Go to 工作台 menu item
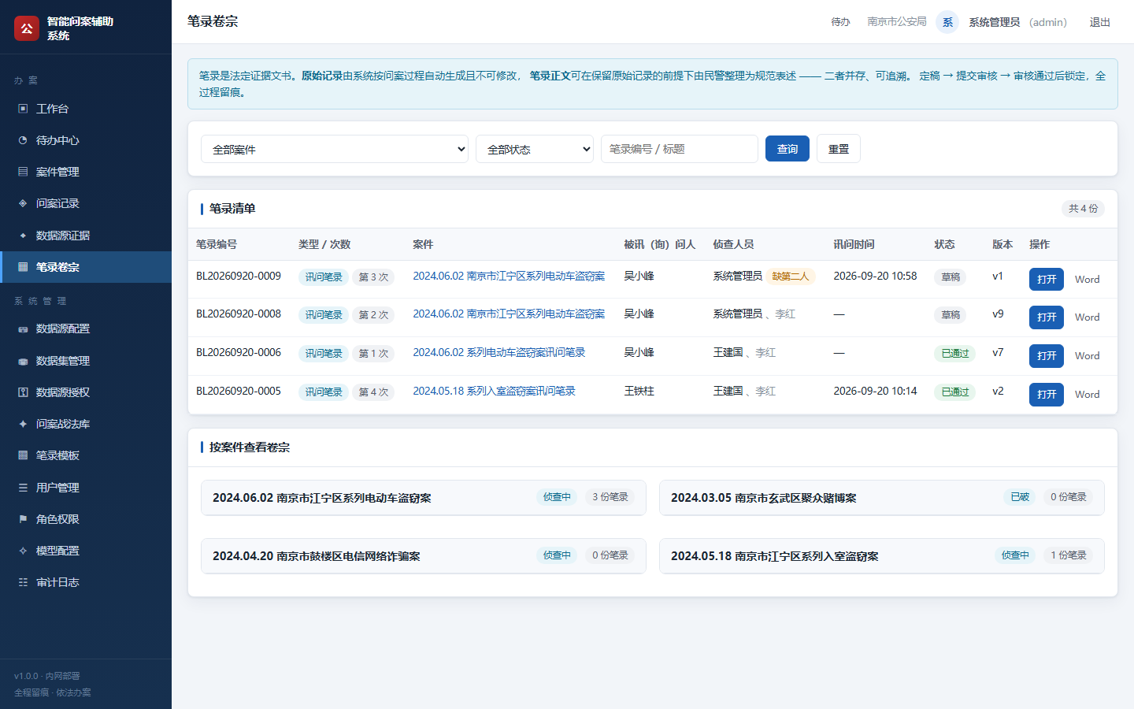 point(86,109)
